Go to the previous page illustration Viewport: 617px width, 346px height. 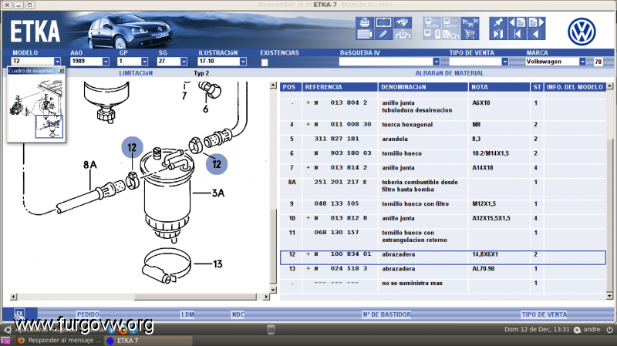[x=517, y=22]
